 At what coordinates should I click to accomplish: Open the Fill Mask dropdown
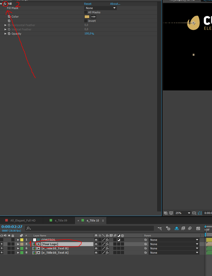[x=100, y=8]
